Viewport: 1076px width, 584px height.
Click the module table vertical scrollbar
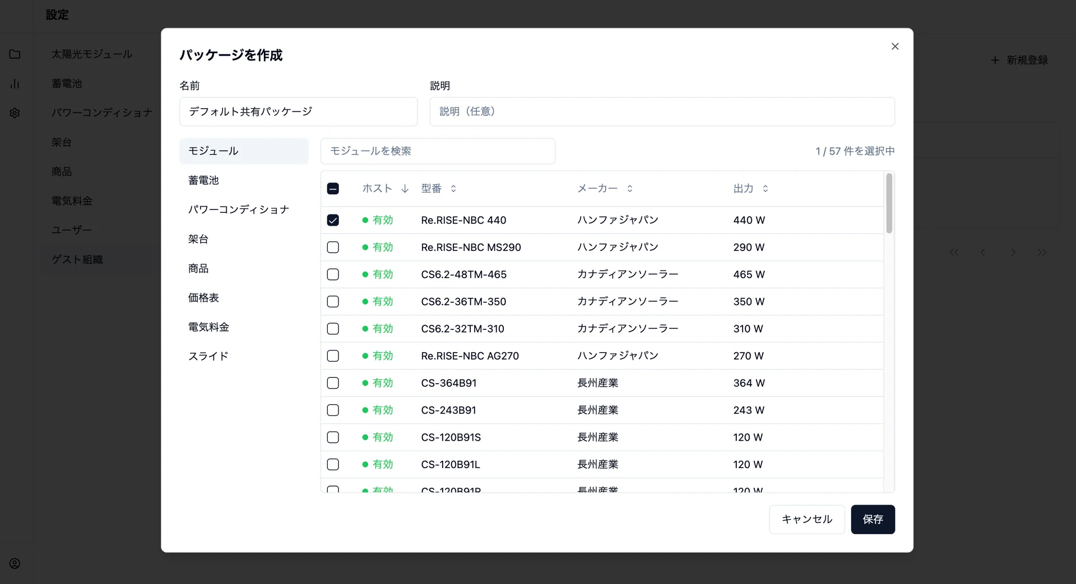[x=889, y=203]
